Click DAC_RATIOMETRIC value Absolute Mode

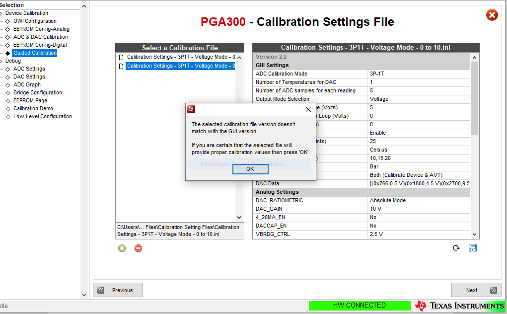[x=419, y=201]
